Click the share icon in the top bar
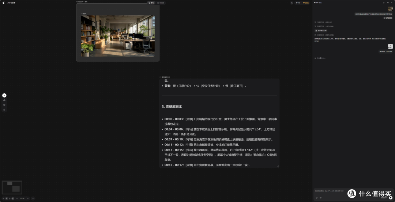This screenshot has height=202, width=395. tap(291, 3)
